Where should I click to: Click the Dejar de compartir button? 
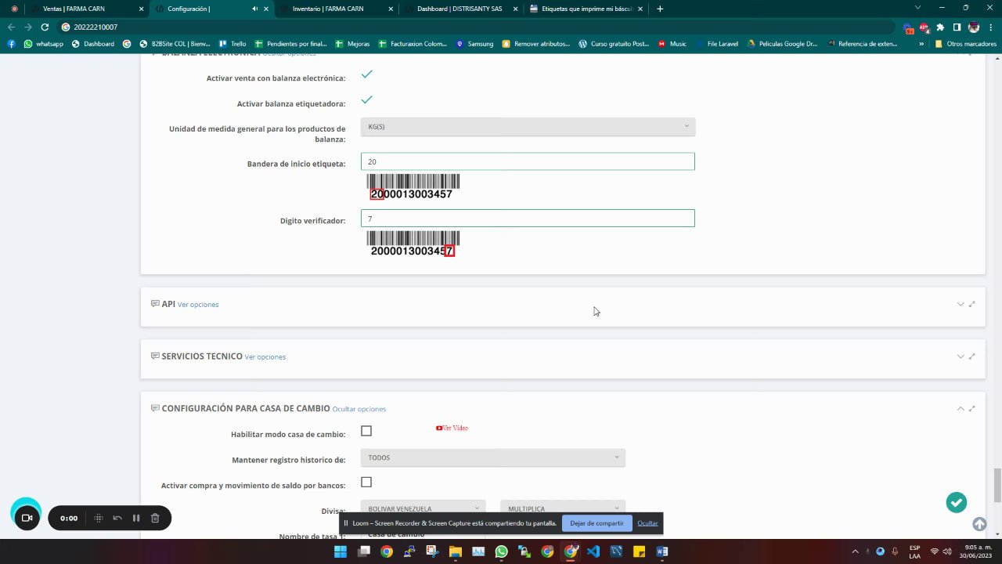click(597, 523)
